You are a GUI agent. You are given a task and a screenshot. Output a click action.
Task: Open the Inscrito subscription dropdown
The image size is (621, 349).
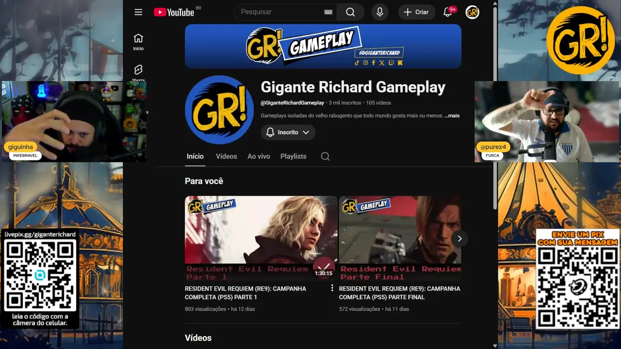(x=288, y=132)
